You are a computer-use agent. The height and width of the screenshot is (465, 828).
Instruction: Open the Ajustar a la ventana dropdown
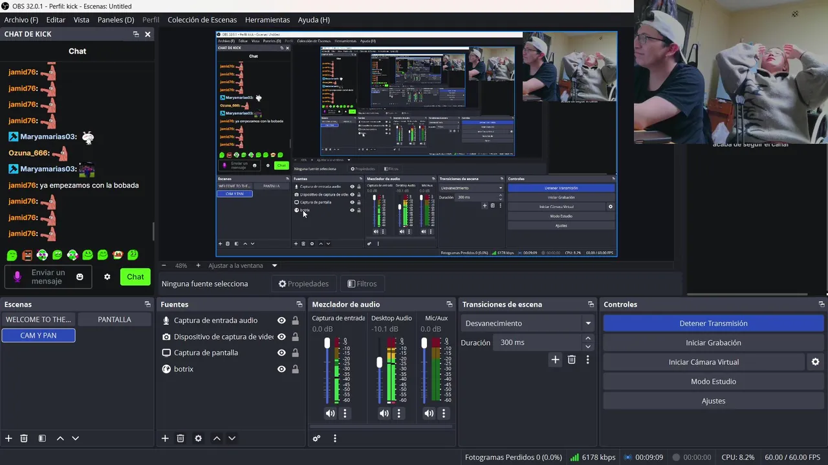point(243,265)
